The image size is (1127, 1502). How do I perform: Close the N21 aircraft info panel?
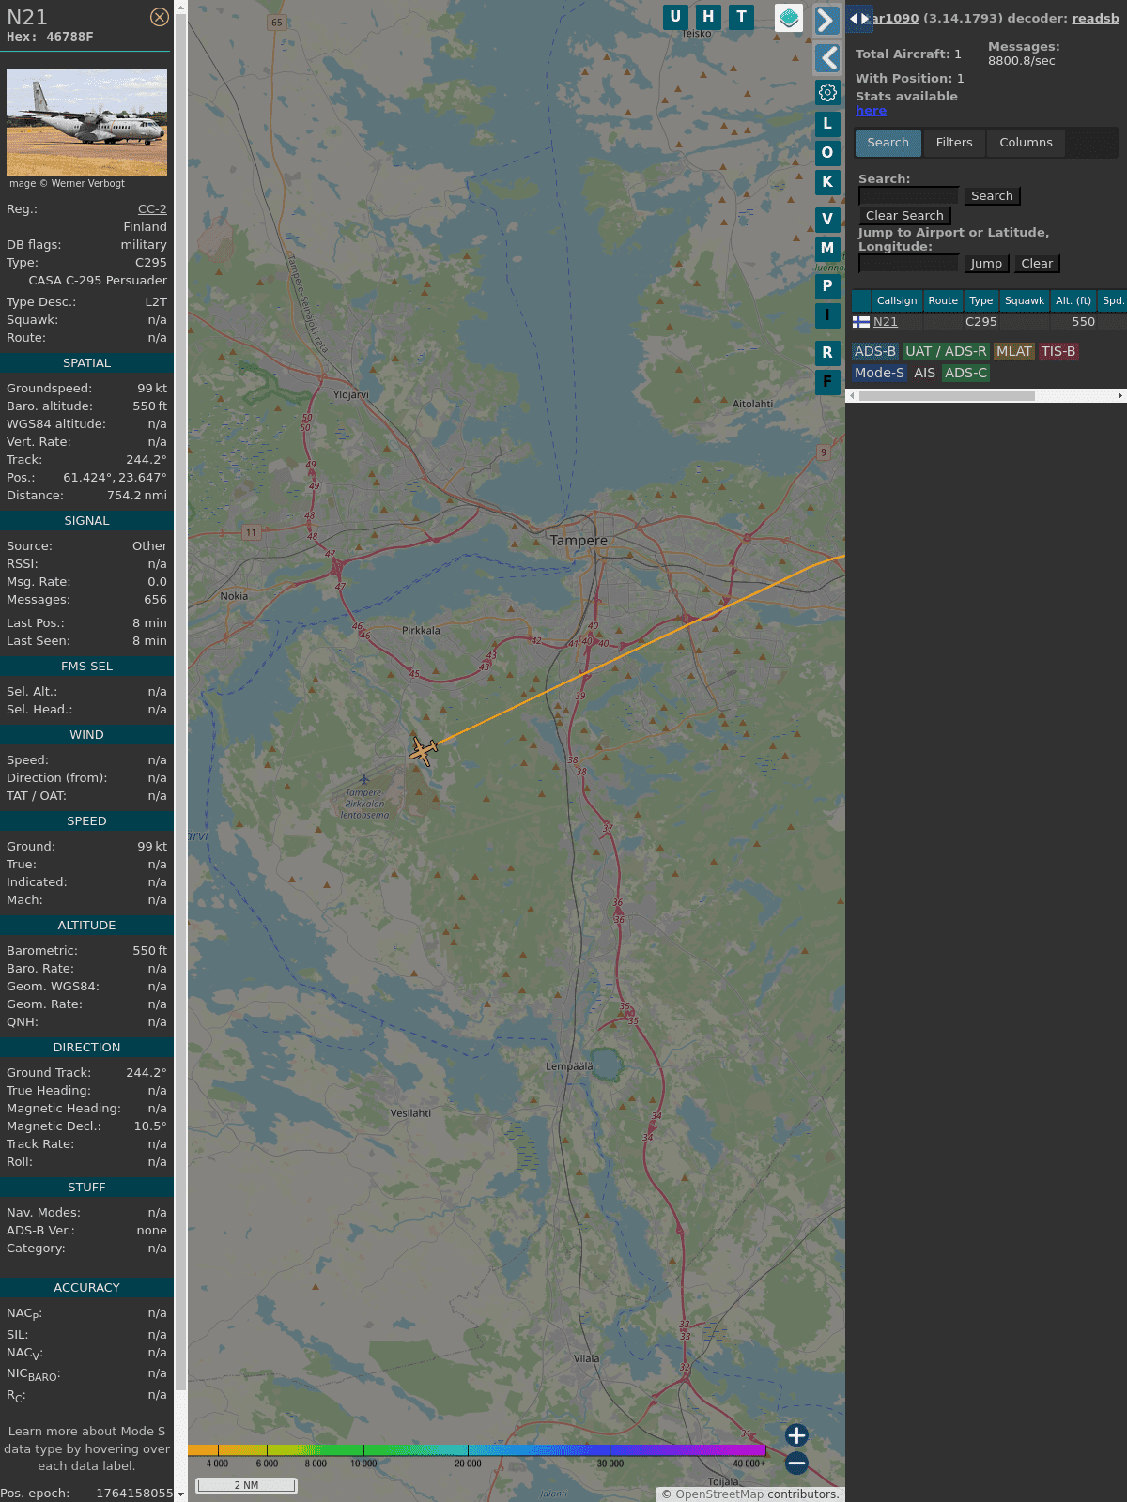pos(160,17)
